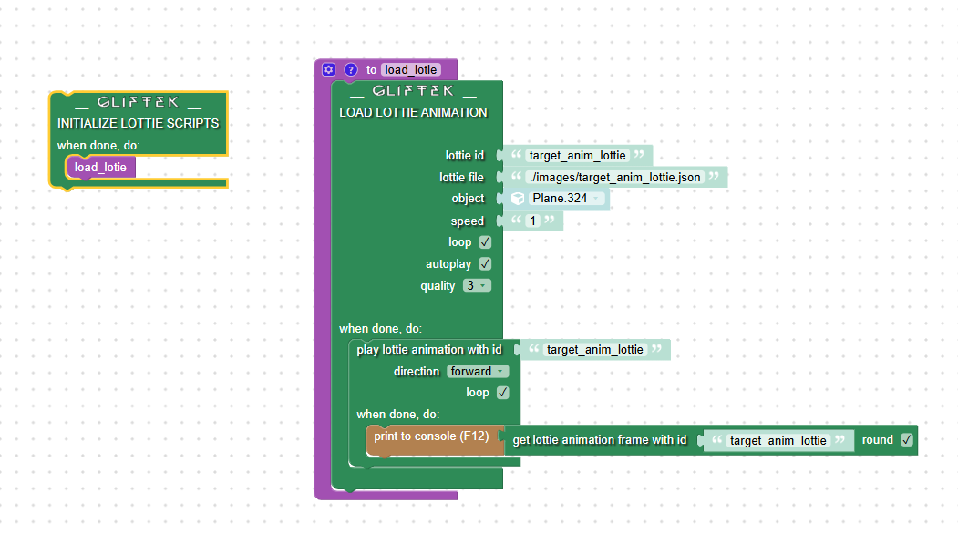Click id field in play lottie animation block
The image size is (958, 534).
pyautogui.click(x=594, y=350)
